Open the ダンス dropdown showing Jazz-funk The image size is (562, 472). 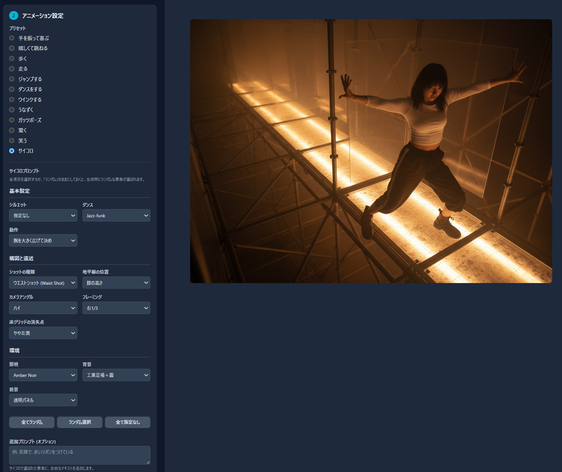point(116,215)
